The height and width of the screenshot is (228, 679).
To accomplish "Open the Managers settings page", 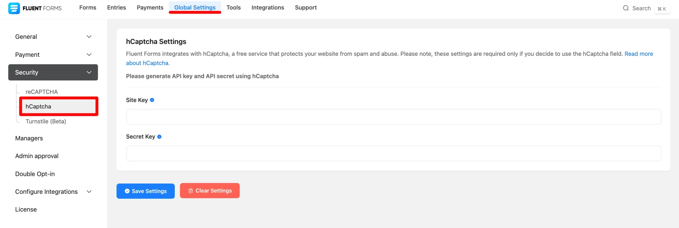I will tap(29, 138).
